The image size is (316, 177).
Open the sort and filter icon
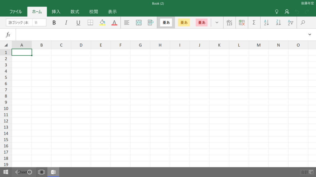[290, 22]
